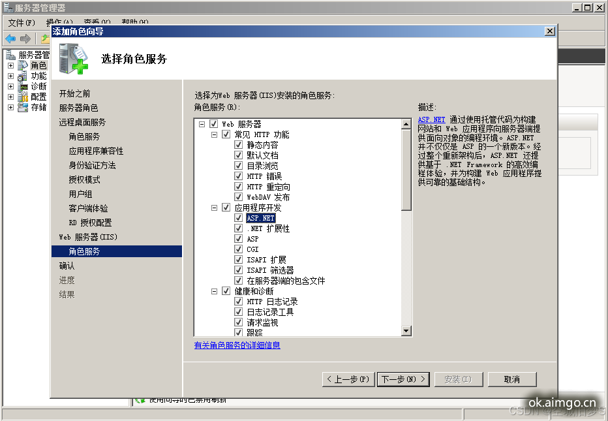Click the forward arrow toolbar icon
The height and width of the screenshot is (421, 608).
tap(25, 39)
